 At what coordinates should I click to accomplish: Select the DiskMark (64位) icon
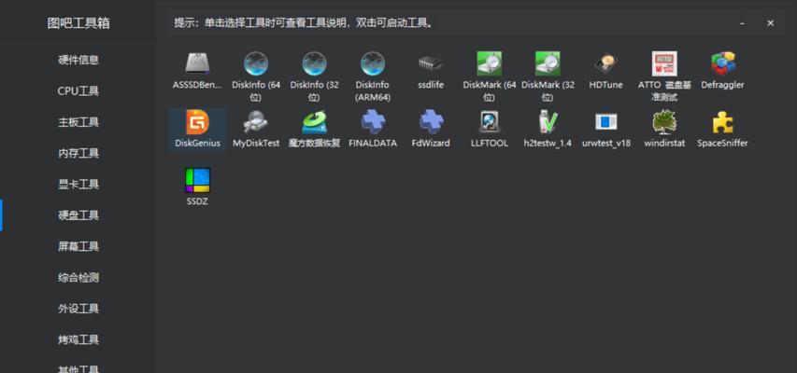[490, 64]
